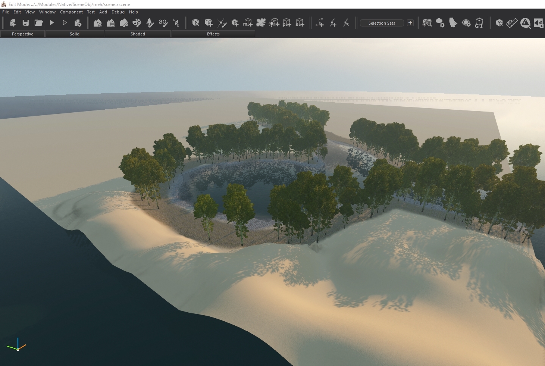
Task: Choose the spline point select cursor icon
Action: pyautogui.click(x=346, y=23)
